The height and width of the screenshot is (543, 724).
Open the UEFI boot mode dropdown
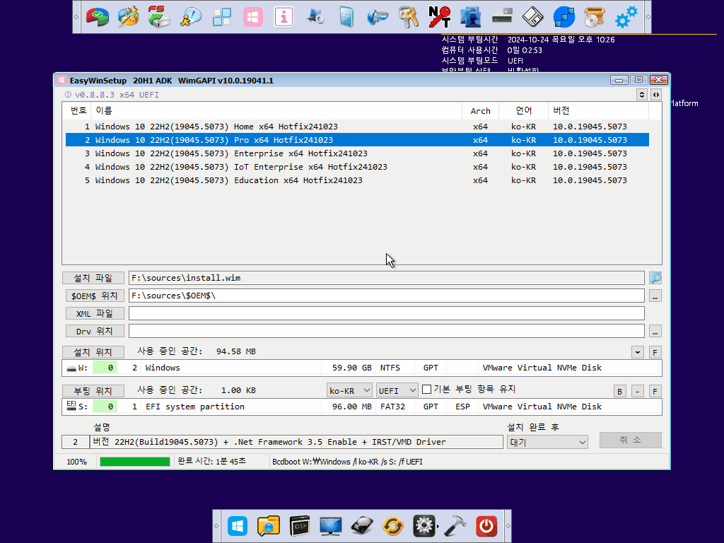coord(397,390)
